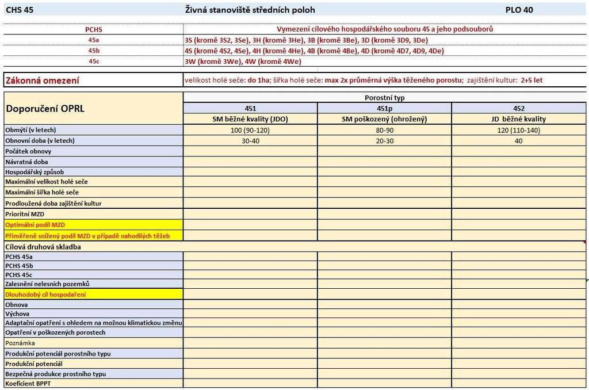
Task: Click the cell 'JD běžné kvality'
Action: 519,119
